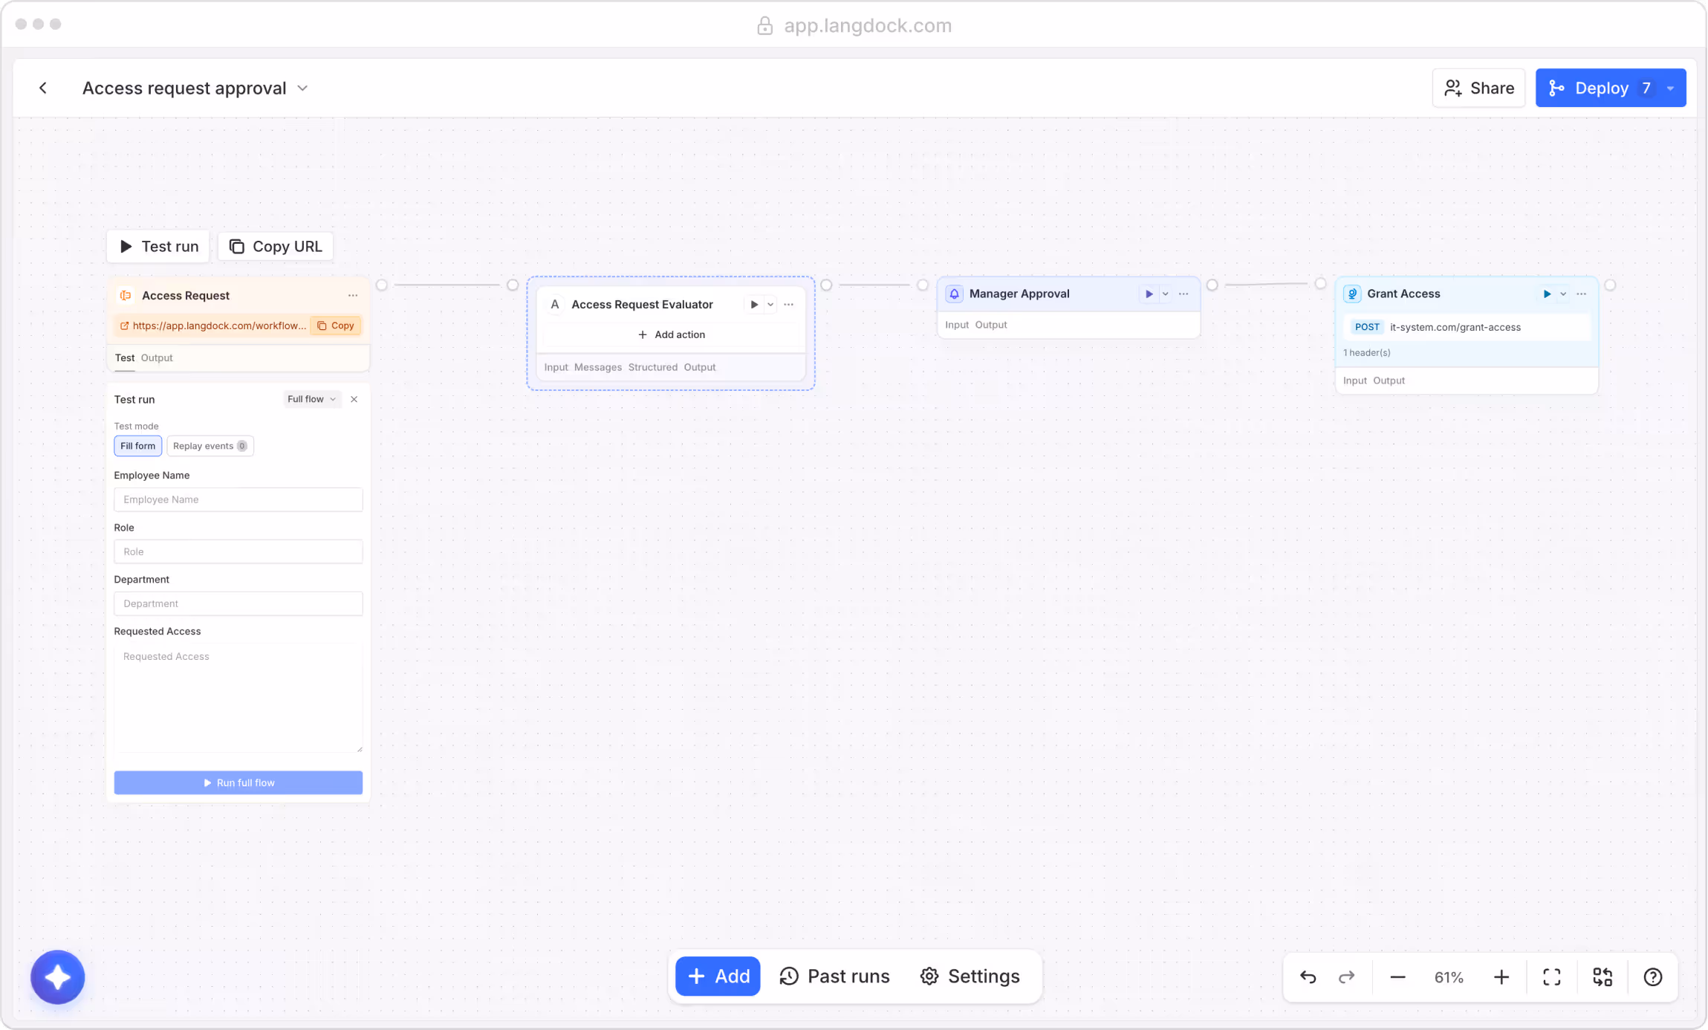Open the workflow title dropdown chevron
The width and height of the screenshot is (1708, 1030).
pos(302,88)
